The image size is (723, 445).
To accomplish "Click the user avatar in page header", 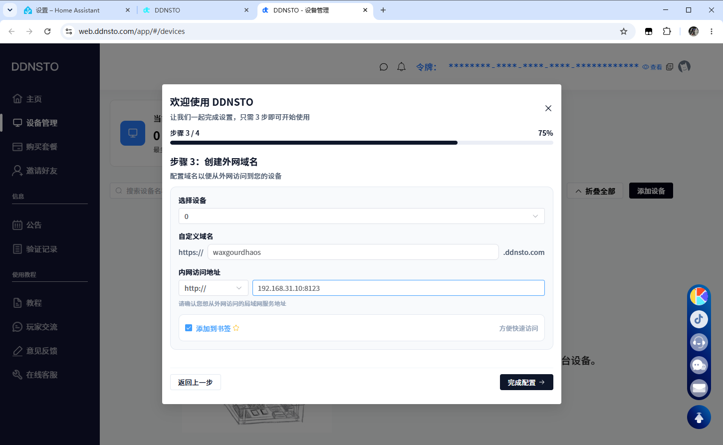I will (684, 66).
